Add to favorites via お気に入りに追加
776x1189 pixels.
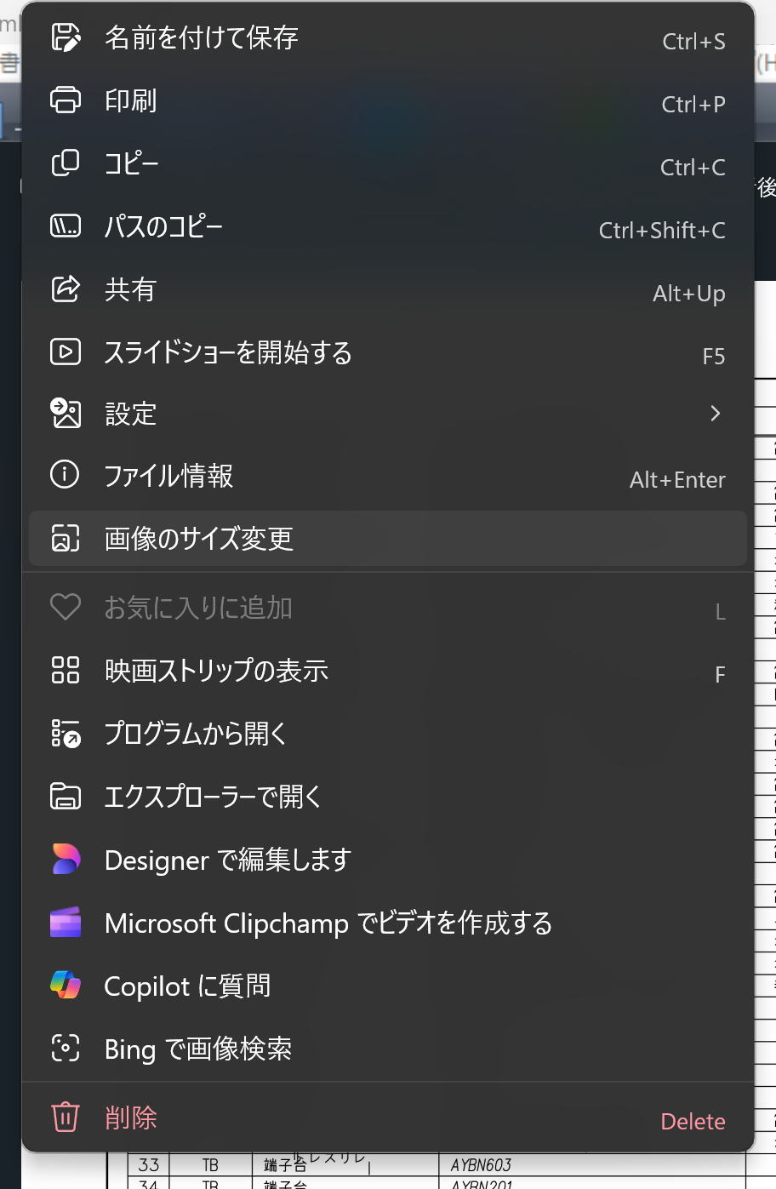pyautogui.click(x=198, y=608)
